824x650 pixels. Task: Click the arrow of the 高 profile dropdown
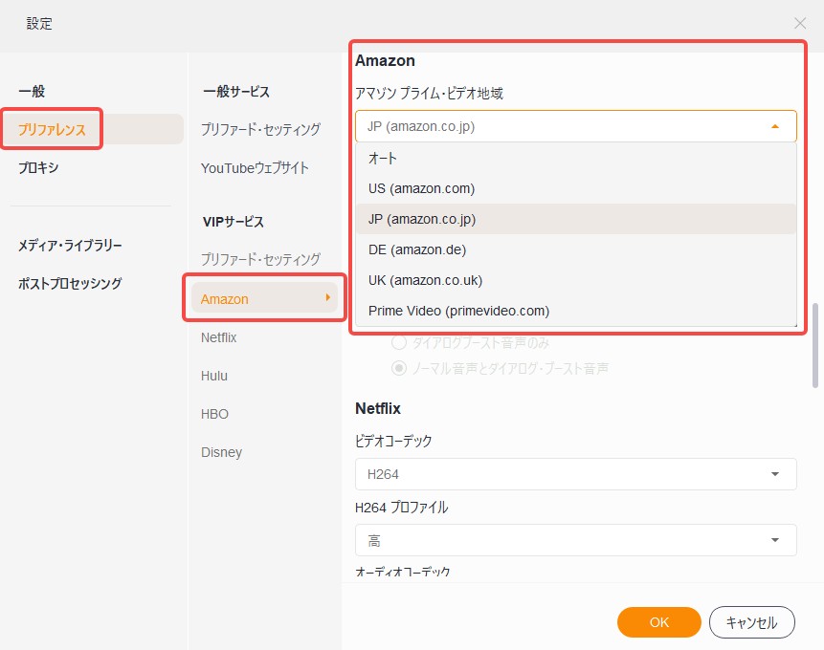pos(774,540)
